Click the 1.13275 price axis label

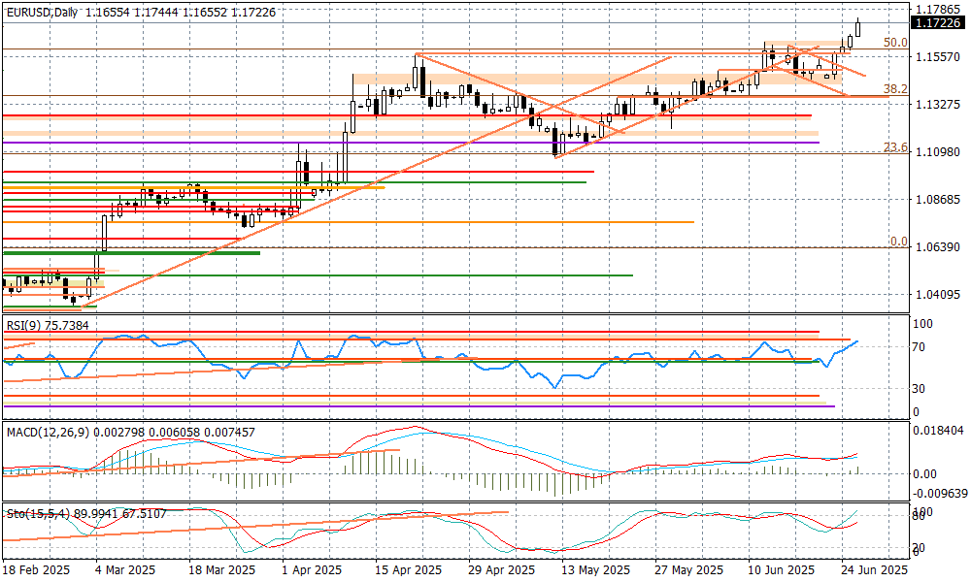click(936, 105)
